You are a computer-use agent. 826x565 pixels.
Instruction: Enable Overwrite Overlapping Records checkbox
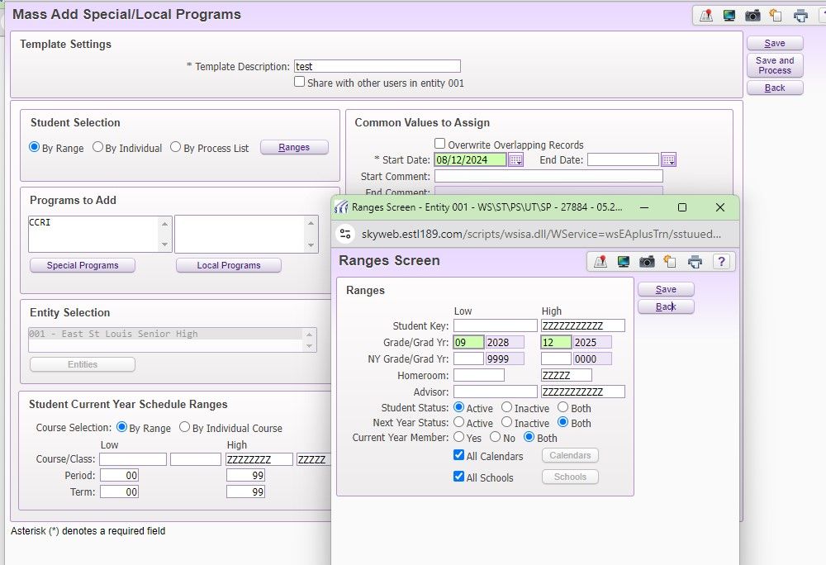[440, 144]
